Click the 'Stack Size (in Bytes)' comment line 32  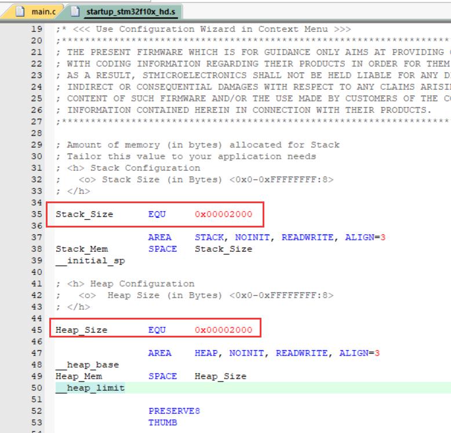194,180
